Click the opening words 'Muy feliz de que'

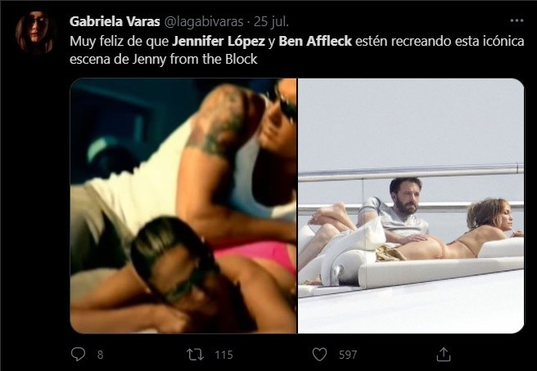120,42
